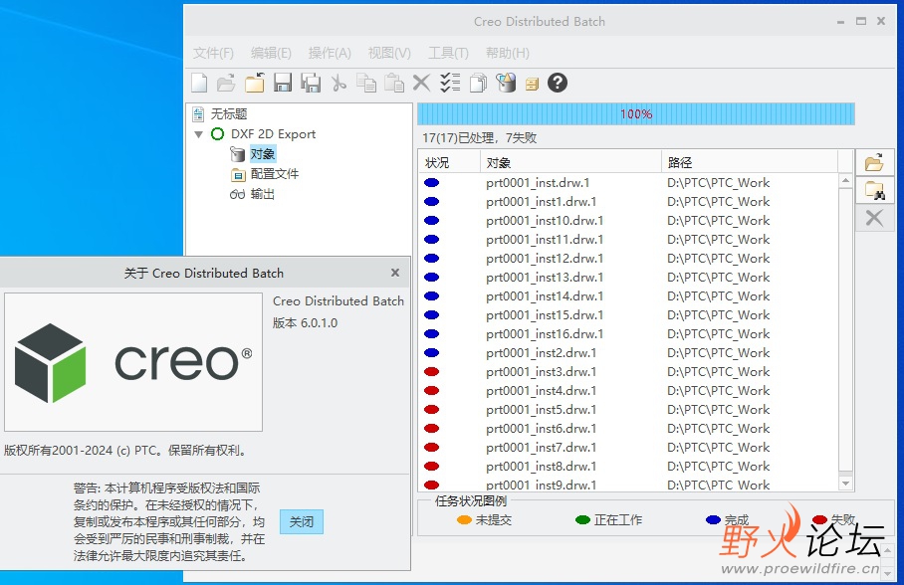Click the stacked pages toolbar icon
Screen dimensions: 904x585
tap(478, 83)
